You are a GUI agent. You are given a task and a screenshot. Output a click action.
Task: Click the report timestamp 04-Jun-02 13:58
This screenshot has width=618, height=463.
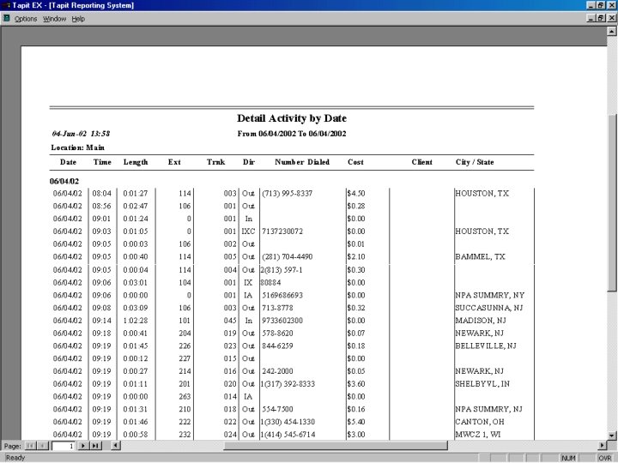pos(81,134)
